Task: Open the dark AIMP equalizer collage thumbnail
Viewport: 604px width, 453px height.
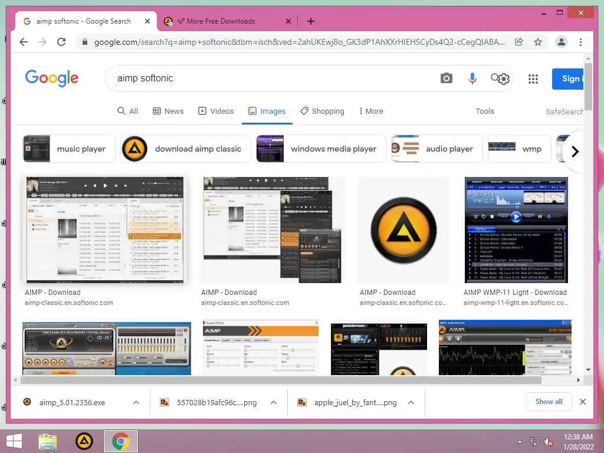Action: pos(379,349)
